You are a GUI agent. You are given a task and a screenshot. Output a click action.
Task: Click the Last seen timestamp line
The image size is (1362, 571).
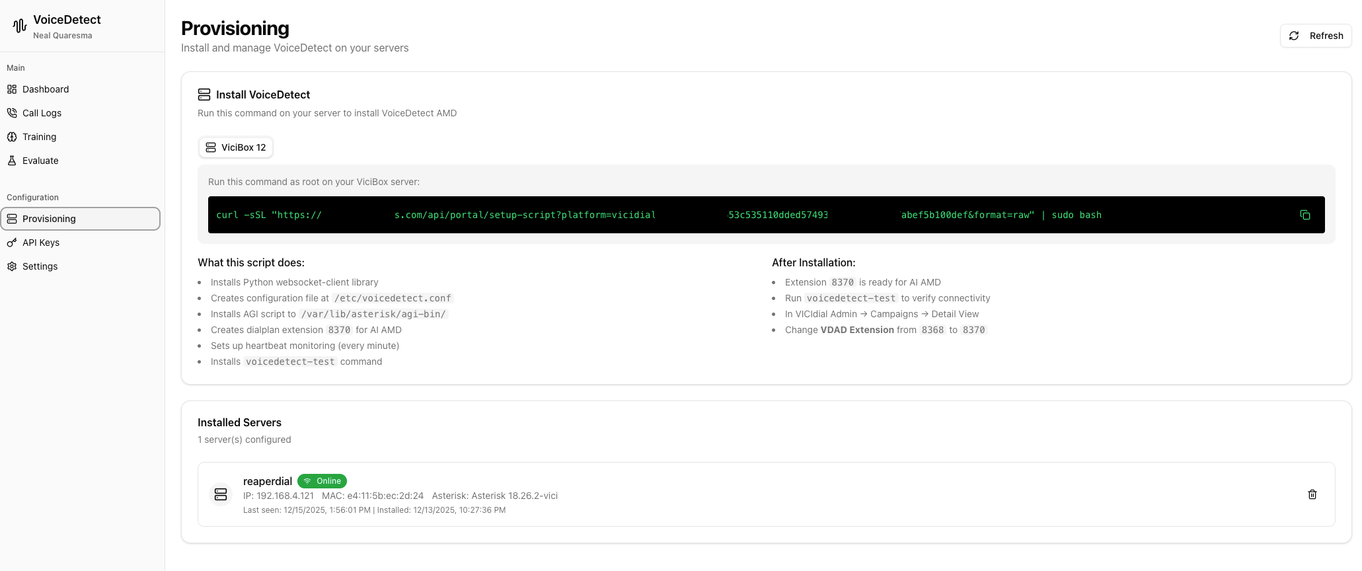pyautogui.click(x=374, y=510)
